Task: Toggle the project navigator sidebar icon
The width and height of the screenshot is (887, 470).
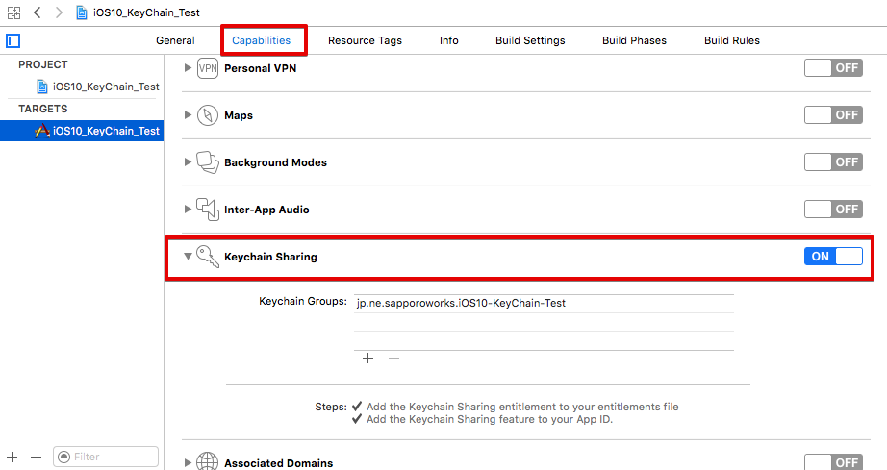Action: [13, 40]
